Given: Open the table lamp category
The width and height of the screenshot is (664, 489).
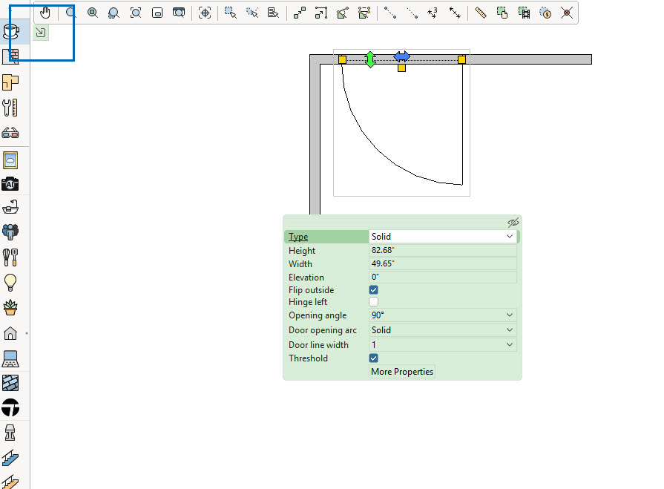Looking at the screenshot, I should [x=10, y=433].
